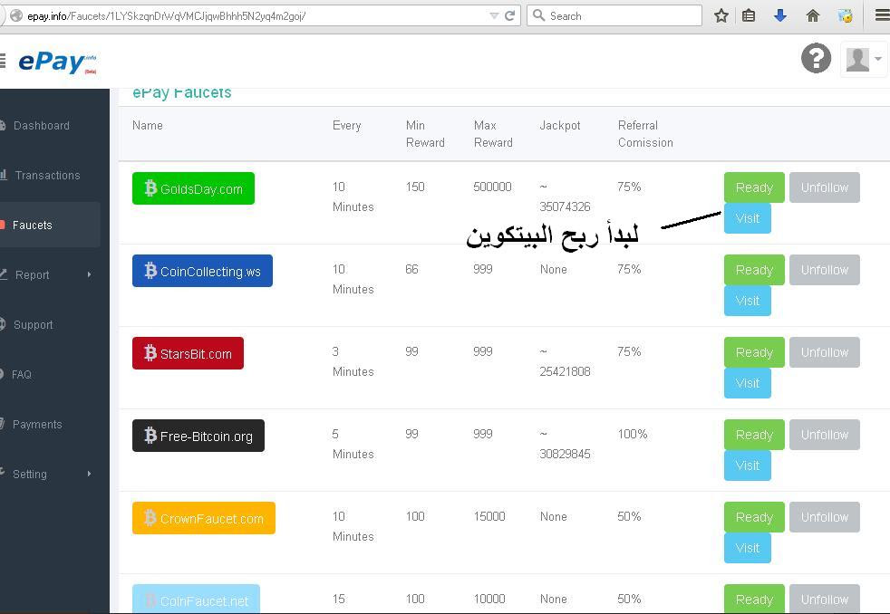Click the Referral Comission column header

pos(644,134)
